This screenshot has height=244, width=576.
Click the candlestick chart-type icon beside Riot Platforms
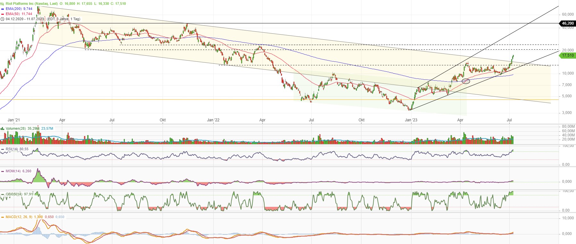(x=3, y=4)
